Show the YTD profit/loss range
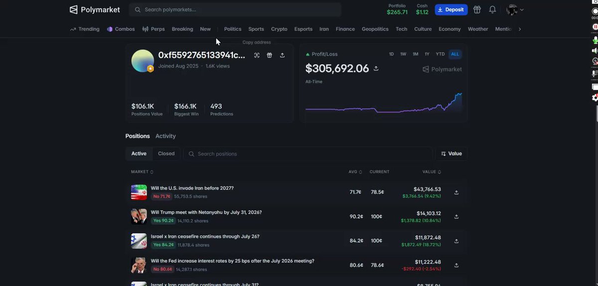Viewport: 598px width, 286px height. pos(440,54)
